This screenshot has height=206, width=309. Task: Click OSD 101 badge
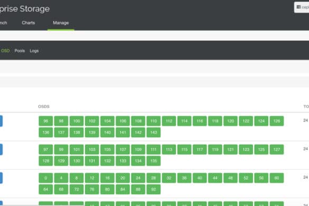(x=77, y=149)
